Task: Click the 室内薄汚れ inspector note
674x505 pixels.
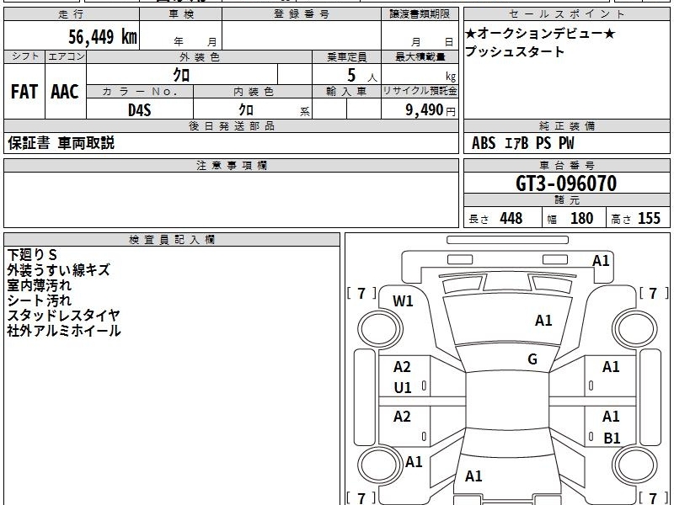Action: click(39, 285)
